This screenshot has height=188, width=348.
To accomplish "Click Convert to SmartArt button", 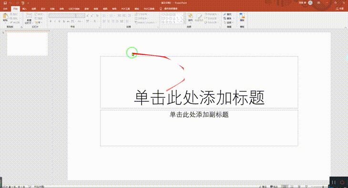I will tap(145, 22).
